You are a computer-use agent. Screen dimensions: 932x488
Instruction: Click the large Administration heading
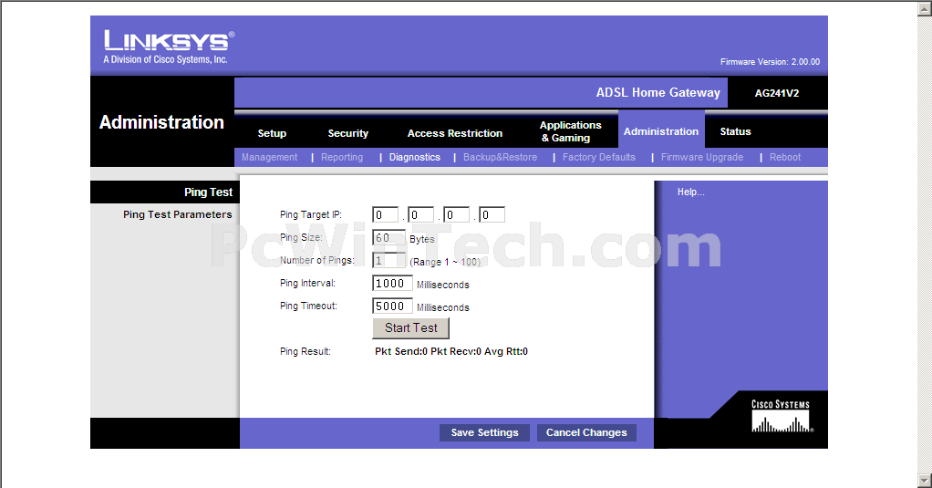point(161,122)
